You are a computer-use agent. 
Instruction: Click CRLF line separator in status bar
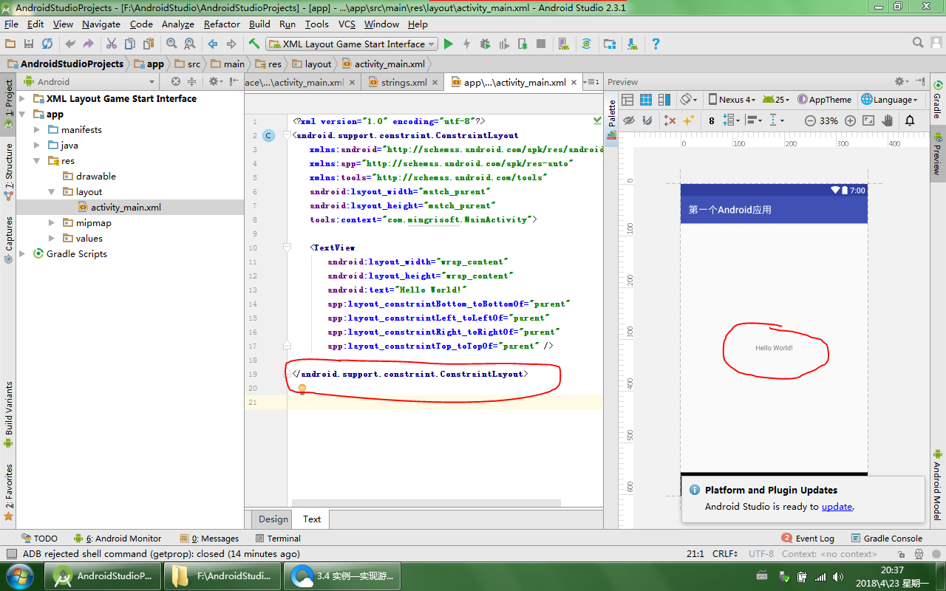click(x=724, y=554)
